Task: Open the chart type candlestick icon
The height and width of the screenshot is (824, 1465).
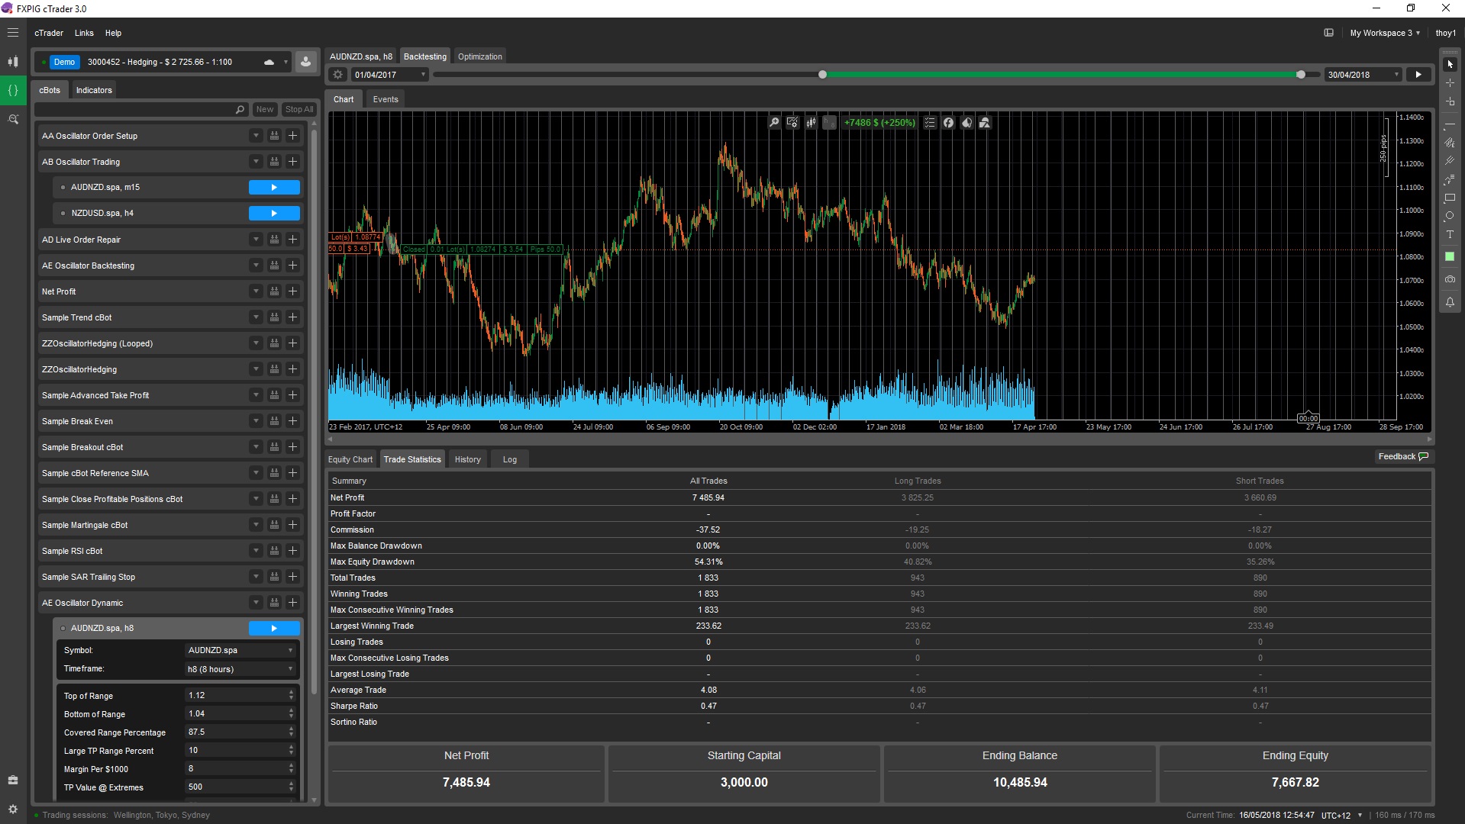Action: pyautogui.click(x=811, y=123)
